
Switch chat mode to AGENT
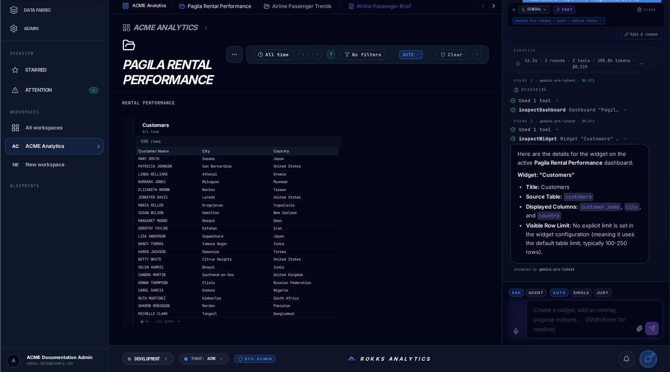536,293
